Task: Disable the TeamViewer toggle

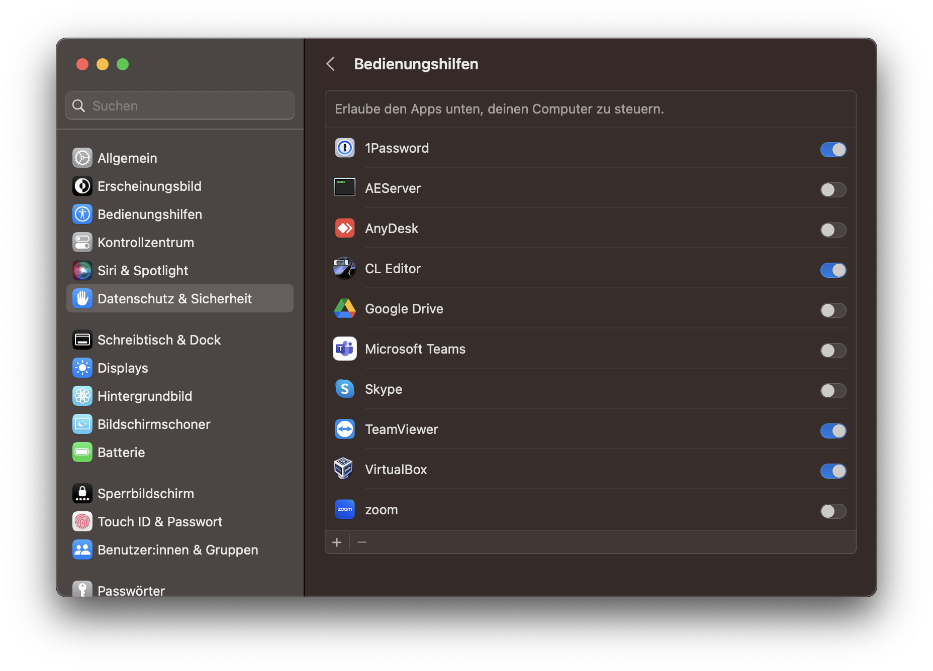Action: [x=833, y=430]
